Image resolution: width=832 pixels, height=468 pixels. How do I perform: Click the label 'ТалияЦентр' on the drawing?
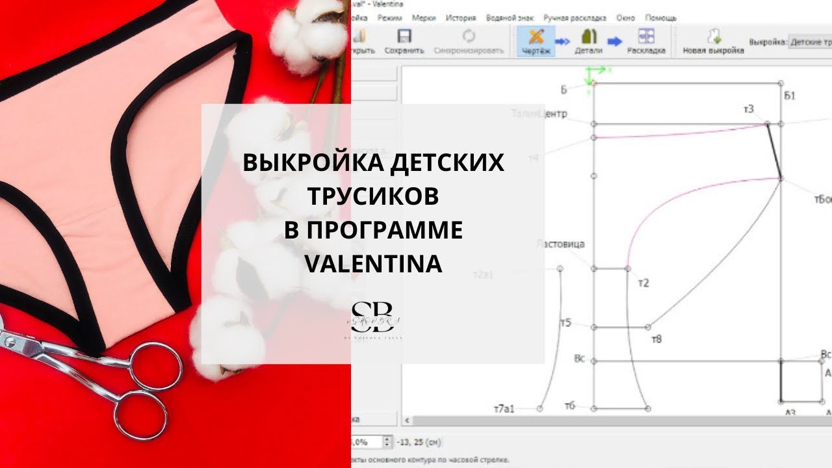pos(539,114)
